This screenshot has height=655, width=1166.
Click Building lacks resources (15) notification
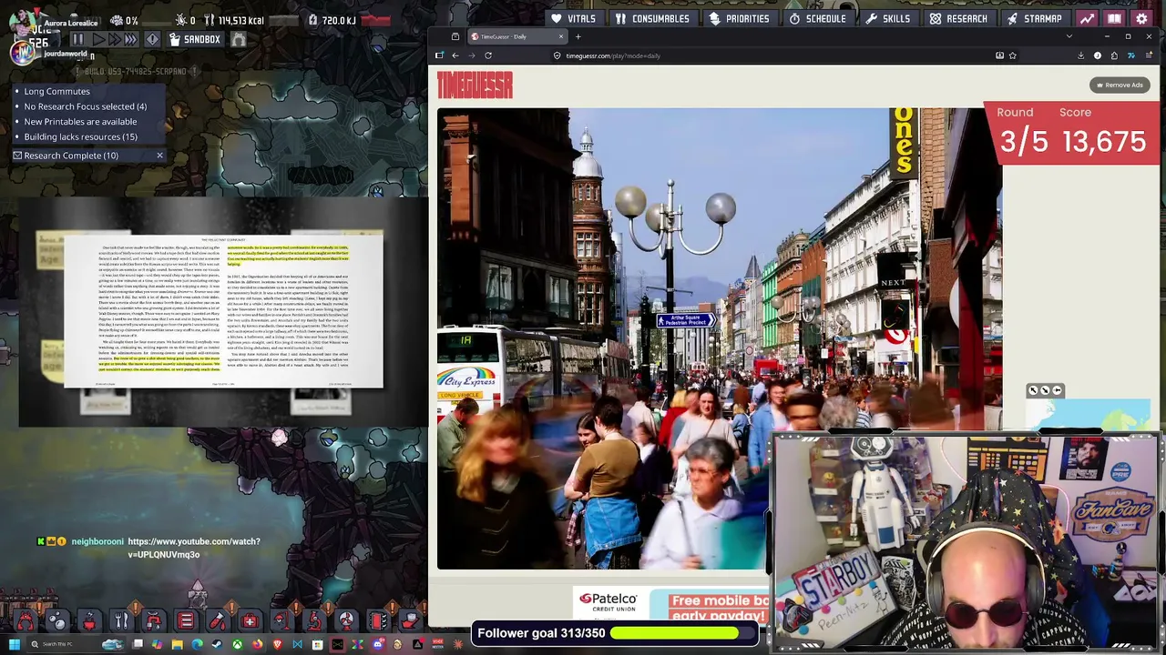pyautogui.click(x=80, y=137)
